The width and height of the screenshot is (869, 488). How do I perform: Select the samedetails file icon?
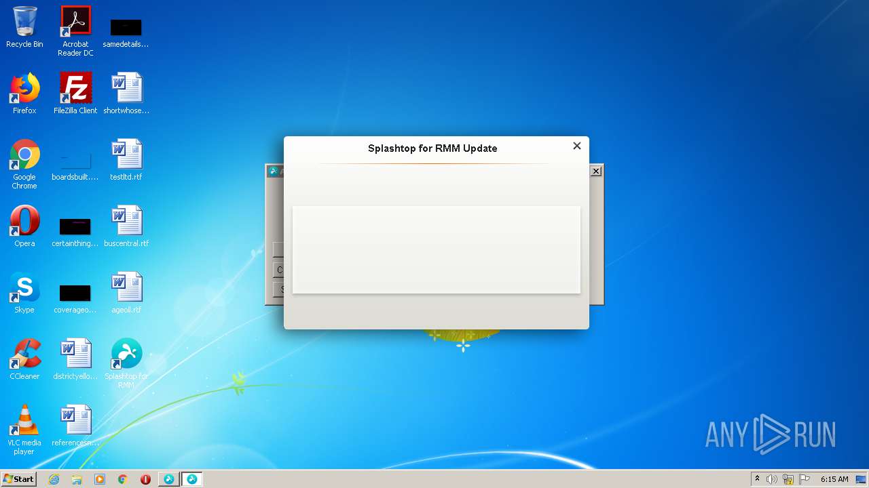pyautogui.click(x=126, y=33)
